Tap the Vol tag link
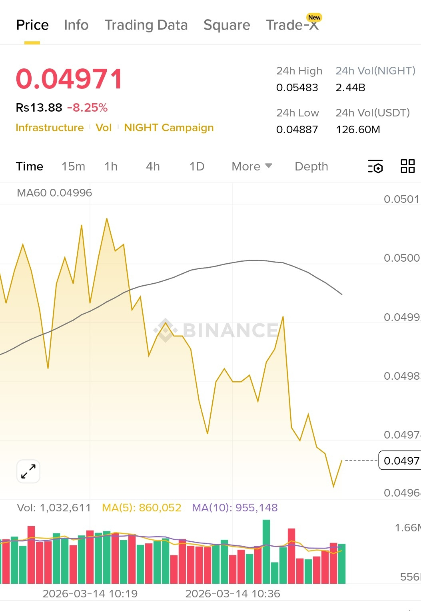 pos(104,128)
